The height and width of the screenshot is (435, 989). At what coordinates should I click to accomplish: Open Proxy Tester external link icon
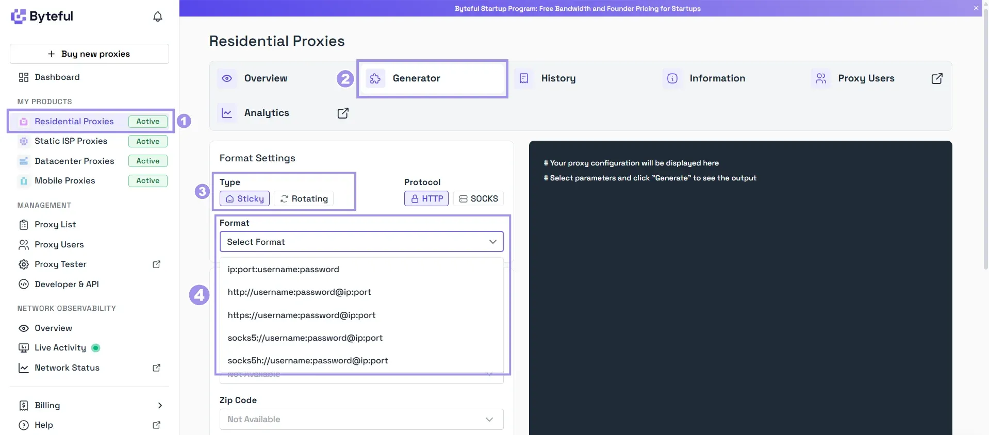[157, 264]
